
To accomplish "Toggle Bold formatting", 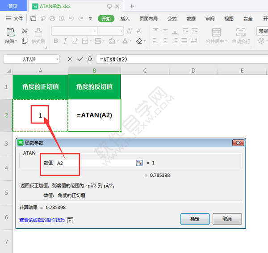I will 56,41.
